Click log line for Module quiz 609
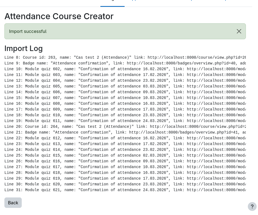Screen dimensions: 258x215 click(125, 109)
